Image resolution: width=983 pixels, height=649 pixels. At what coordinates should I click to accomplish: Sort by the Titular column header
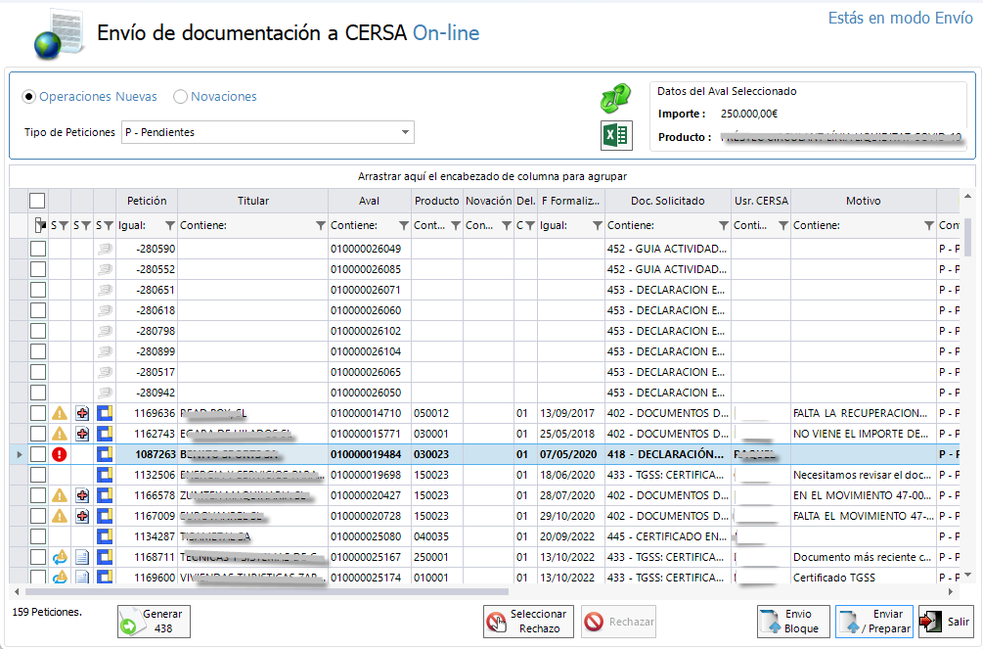[253, 201]
